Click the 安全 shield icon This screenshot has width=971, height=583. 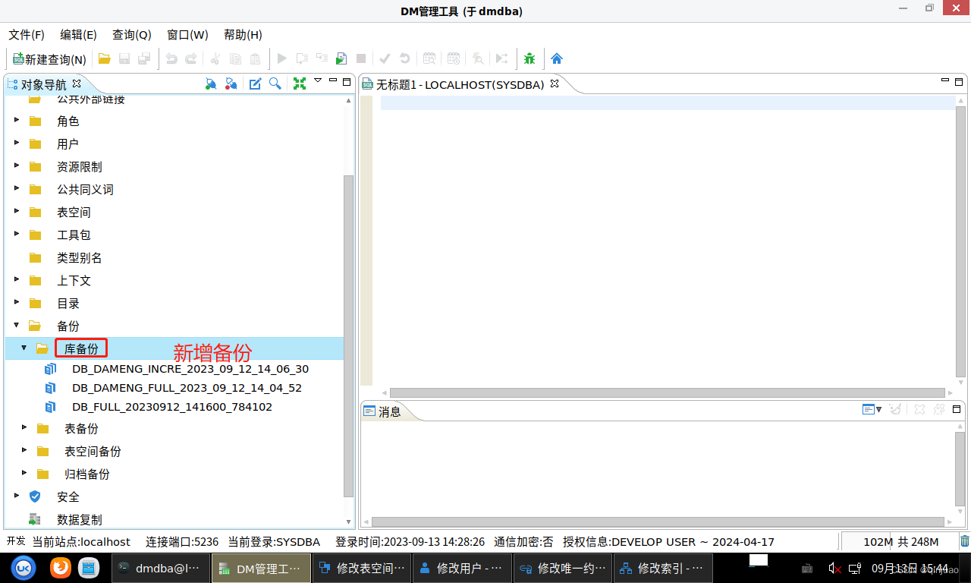[x=35, y=496]
